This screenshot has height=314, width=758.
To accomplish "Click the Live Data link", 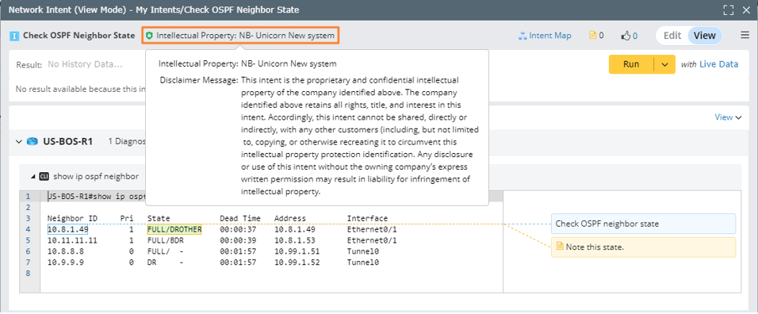I will tap(719, 64).
